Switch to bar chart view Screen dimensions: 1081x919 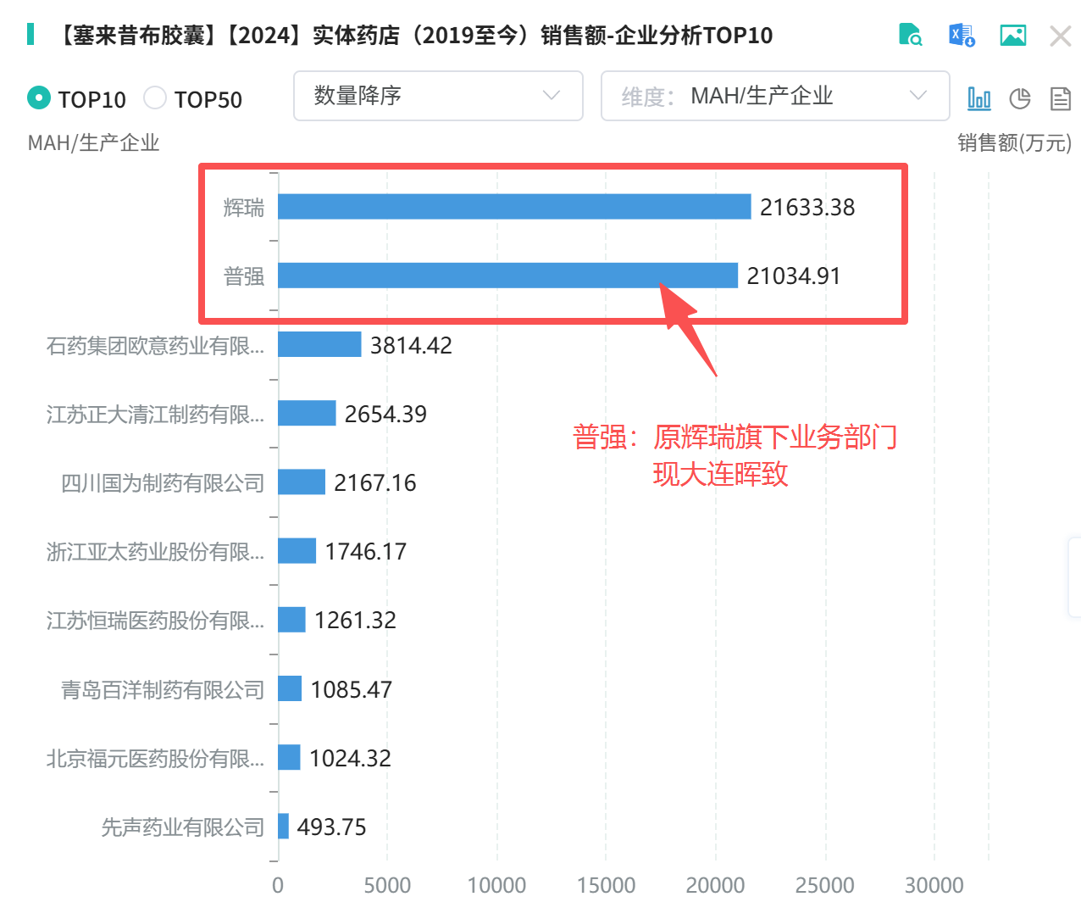click(x=979, y=98)
